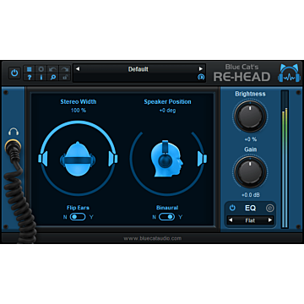Click the right speaker icon in Stereo Width
Image resolution: width=304 pixels, height=304 pixels.
click(113, 158)
